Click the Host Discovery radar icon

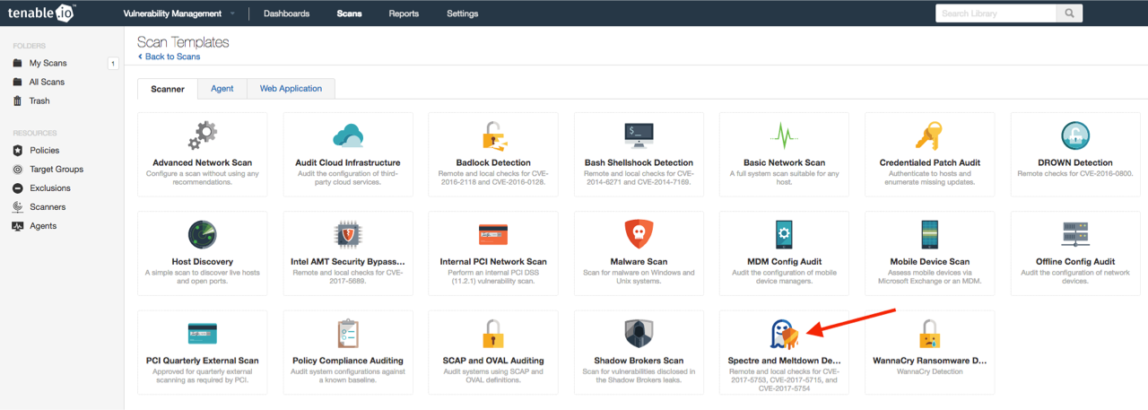[x=202, y=235]
